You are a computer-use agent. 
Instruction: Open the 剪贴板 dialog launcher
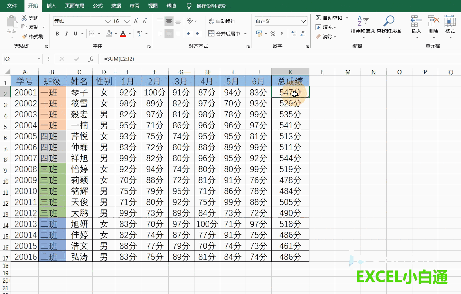click(x=47, y=46)
